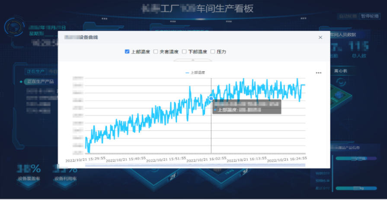Click the 车间人员数据 panel header
The height and width of the screenshot is (200, 387).
(343, 35)
